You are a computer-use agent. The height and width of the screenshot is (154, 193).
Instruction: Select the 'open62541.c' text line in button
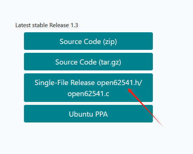point(88,94)
